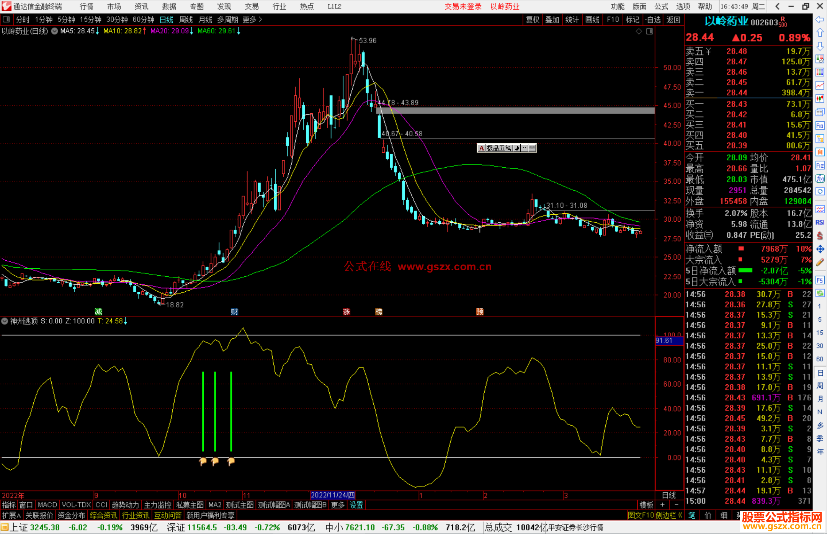Select the MACD indicator button

pyautogui.click(x=47, y=505)
